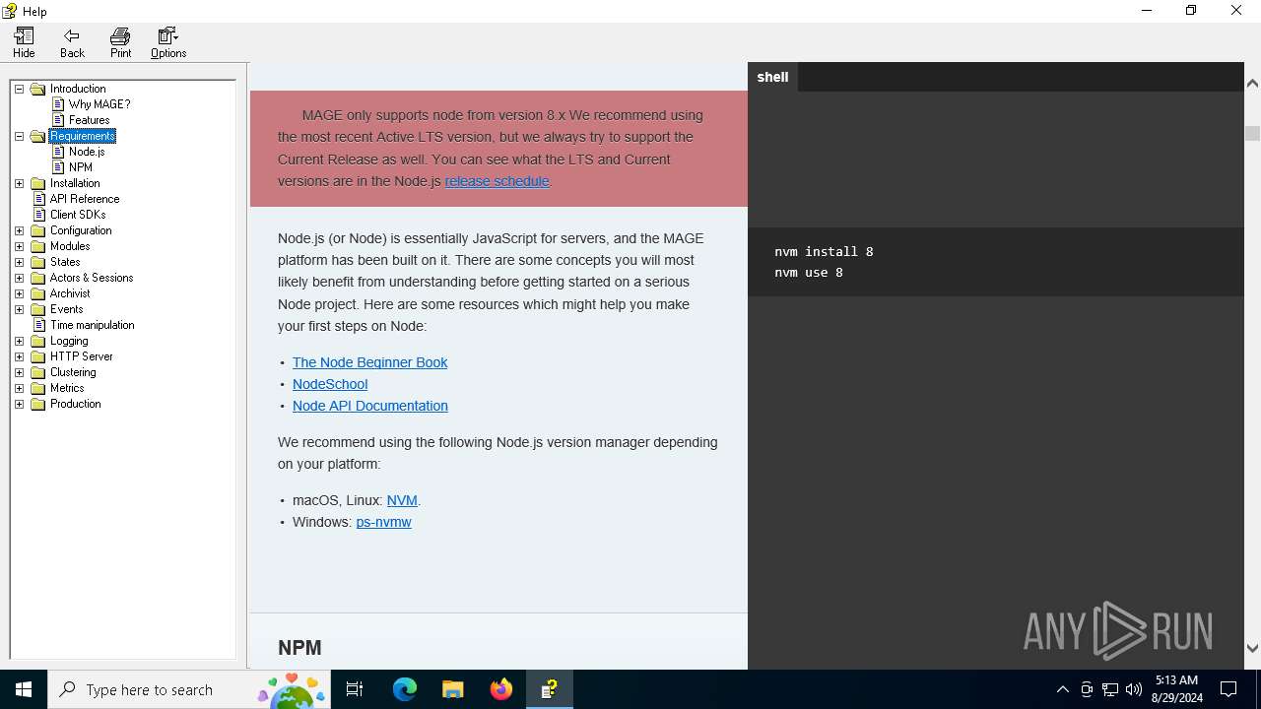Expand the Logging tree node
The image size is (1261, 709).
[x=19, y=341]
